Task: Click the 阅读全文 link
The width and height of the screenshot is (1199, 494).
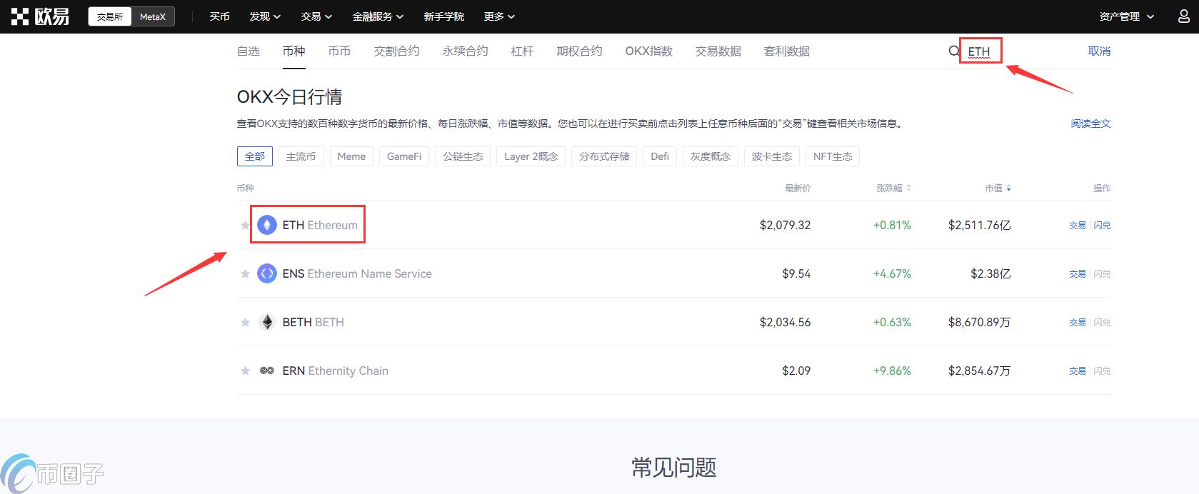Action: tap(1091, 123)
